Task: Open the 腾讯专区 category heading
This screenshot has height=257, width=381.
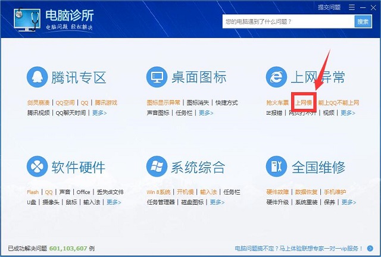Action: [x=79, y=77]
